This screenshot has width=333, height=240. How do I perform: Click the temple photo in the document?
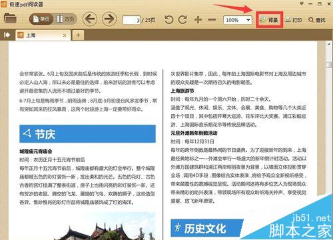(x=105, y=226)
